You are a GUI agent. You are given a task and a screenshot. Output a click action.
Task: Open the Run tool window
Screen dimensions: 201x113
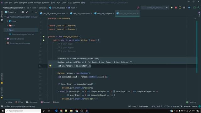[9, 102]
